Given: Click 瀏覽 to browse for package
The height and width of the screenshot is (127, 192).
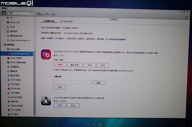Looking at the screenshot, I should [99, 83].
